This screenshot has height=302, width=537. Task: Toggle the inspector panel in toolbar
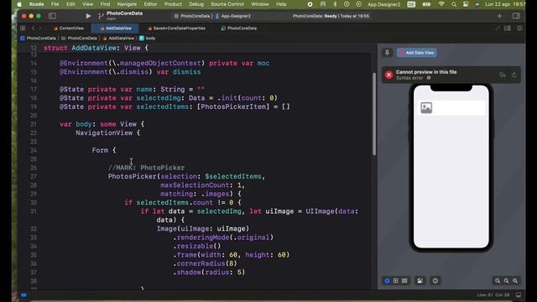pyautogui.click(x=516, y=16)
